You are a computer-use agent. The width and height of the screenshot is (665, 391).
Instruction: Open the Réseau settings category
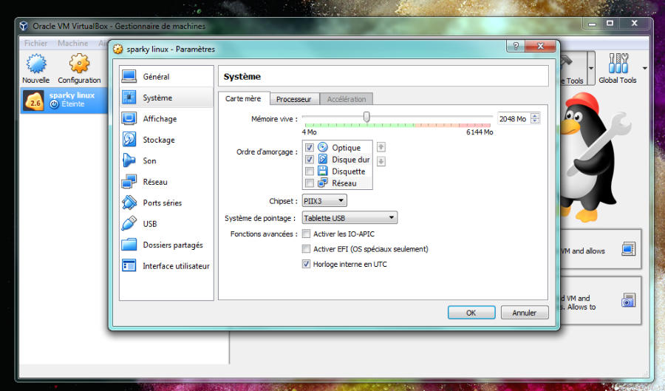pyautogui.click(x=166, y=182)
